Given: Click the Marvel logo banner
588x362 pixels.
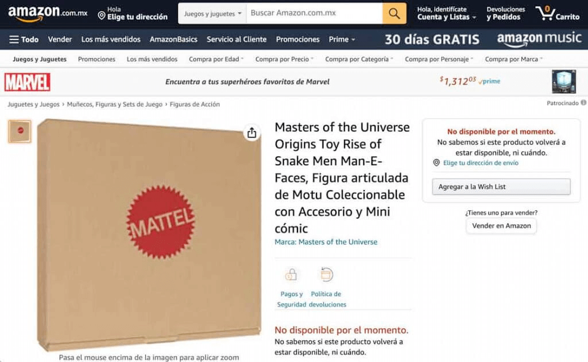Looking at the screenshot, I should (x=28, y=82).
